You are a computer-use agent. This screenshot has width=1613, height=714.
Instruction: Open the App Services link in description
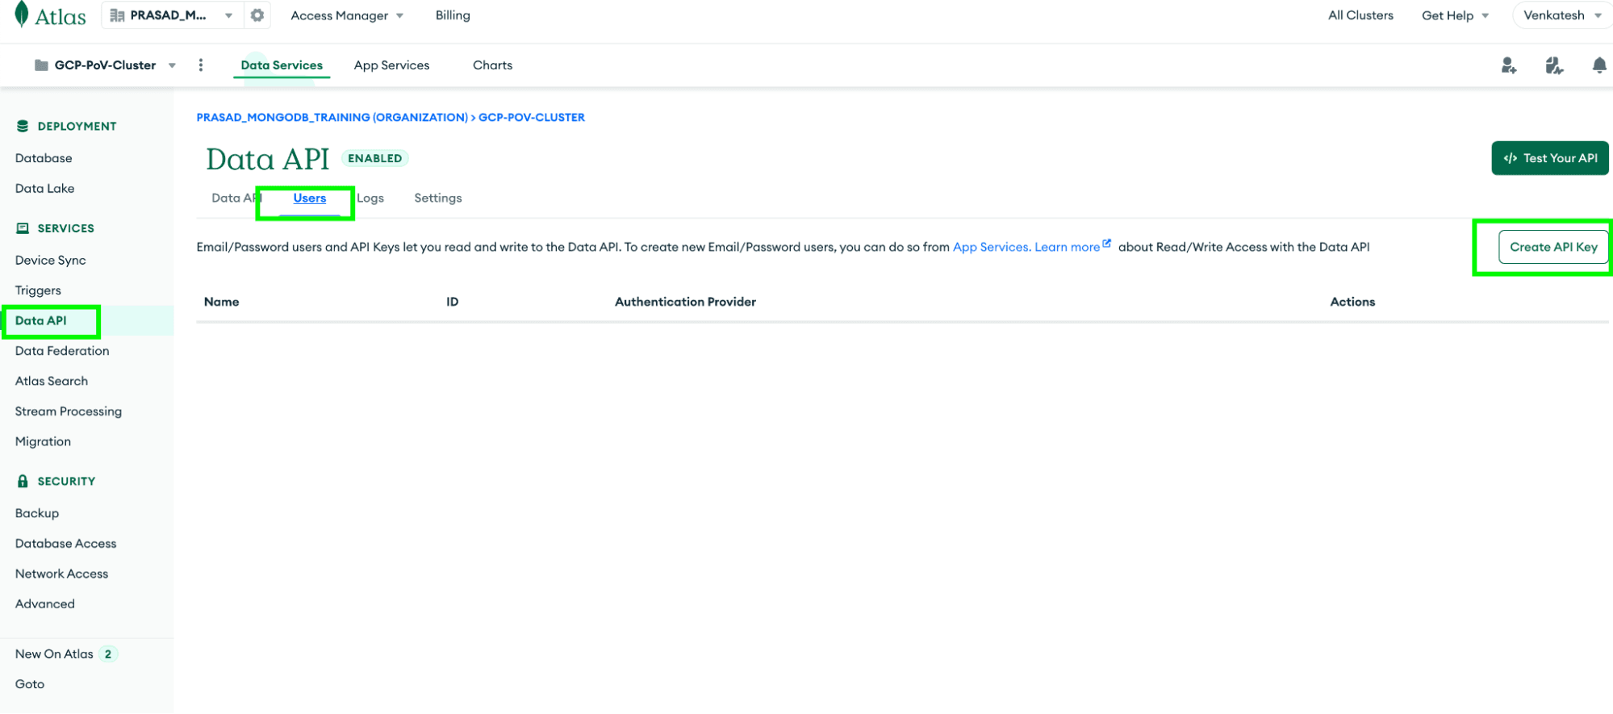[992, 247]
